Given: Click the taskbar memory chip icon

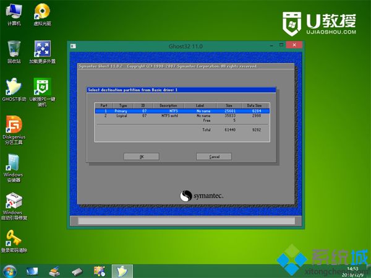Looking at the screenshot, I should coord(77,272).
